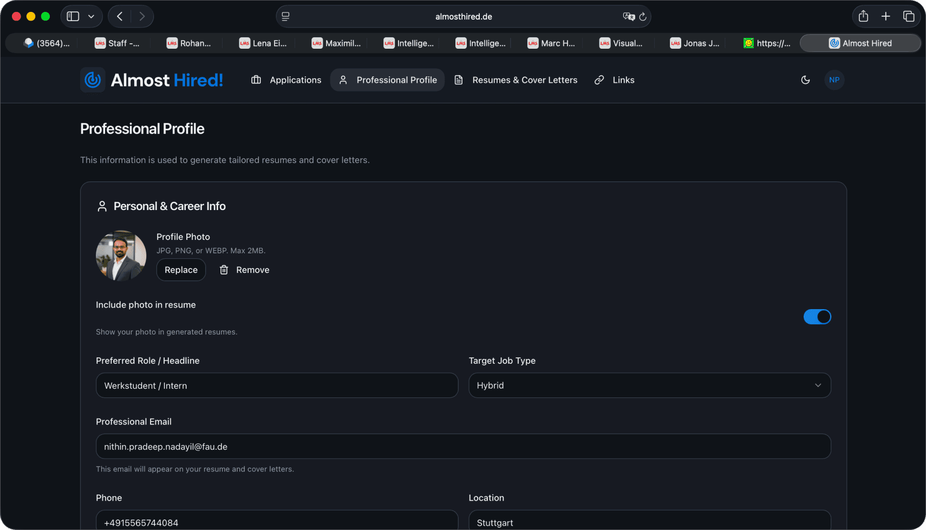The height and width of the screenshot is (530, 926).
Task: Click the almosthired.de address bar
Action: click(464, 17)
